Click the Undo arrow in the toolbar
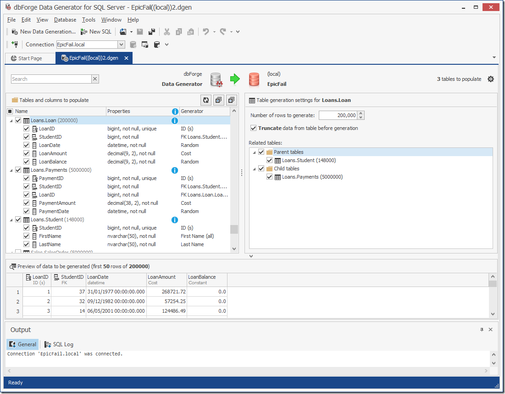The image size is (505, 394). (206, 32)
